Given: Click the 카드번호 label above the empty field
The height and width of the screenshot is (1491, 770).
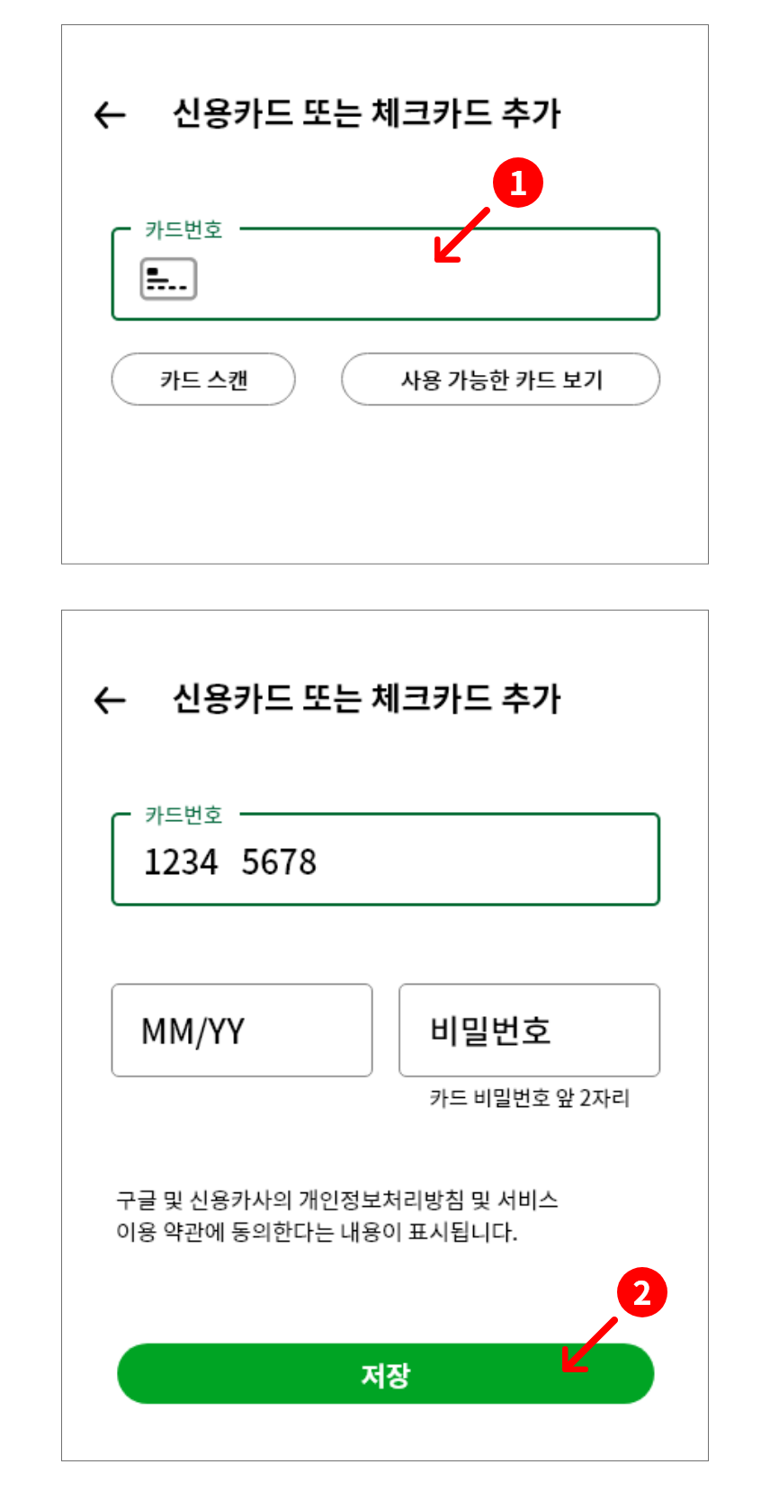Looking at the screenshot, I should tap(184, 230).
